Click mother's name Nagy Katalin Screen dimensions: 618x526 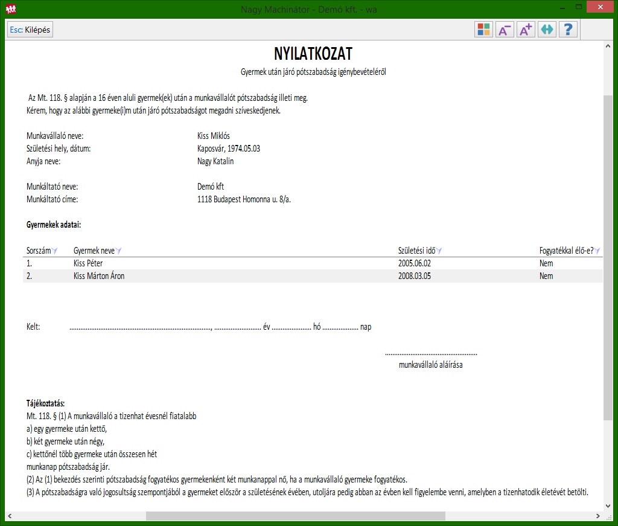(215, 161)
